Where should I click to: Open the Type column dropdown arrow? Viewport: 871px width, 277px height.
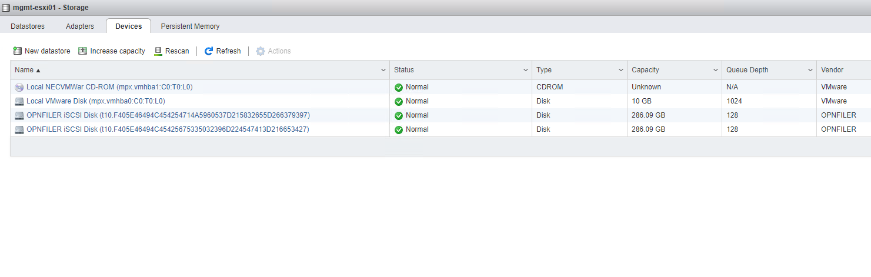point(621,70)
